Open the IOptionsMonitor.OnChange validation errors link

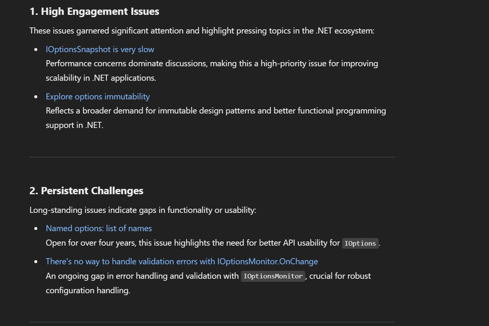[x=182, y=262]
